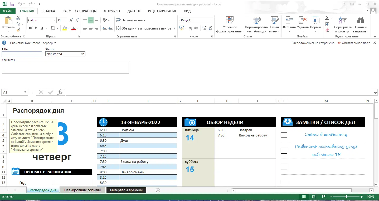379x201 pixels.
Task: Open Условное форматирование menu
Action: coord(230,25)
